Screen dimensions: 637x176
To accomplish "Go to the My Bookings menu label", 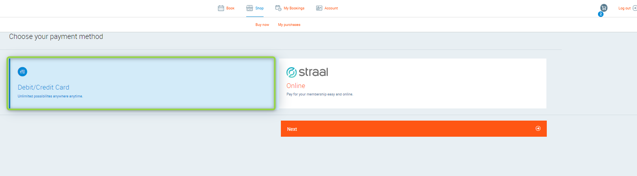I will tap(294, 8).
